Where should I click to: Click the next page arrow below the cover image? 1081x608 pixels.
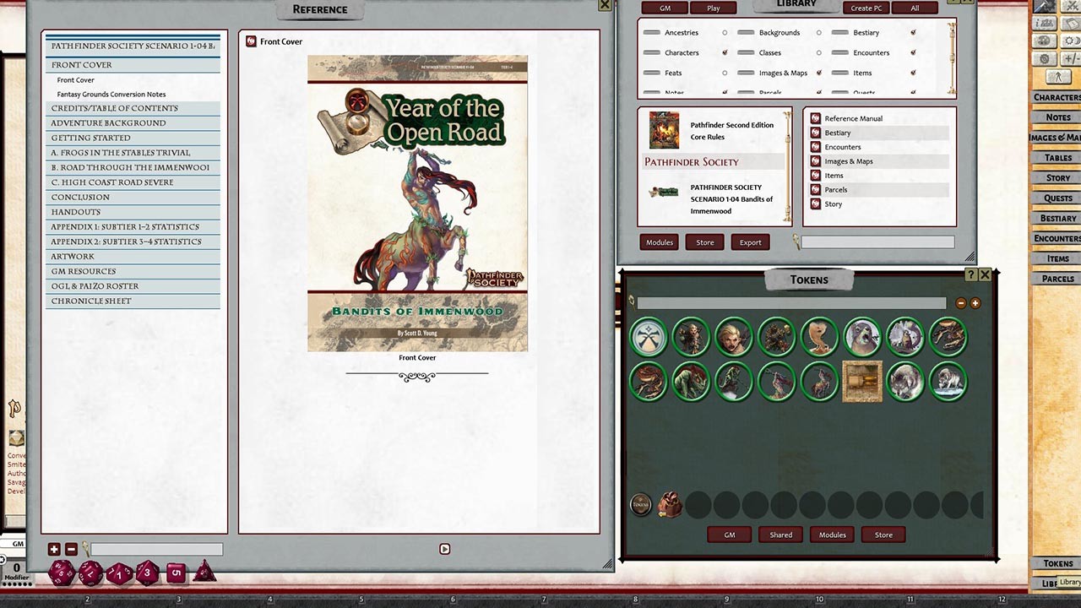coord(445,549)
